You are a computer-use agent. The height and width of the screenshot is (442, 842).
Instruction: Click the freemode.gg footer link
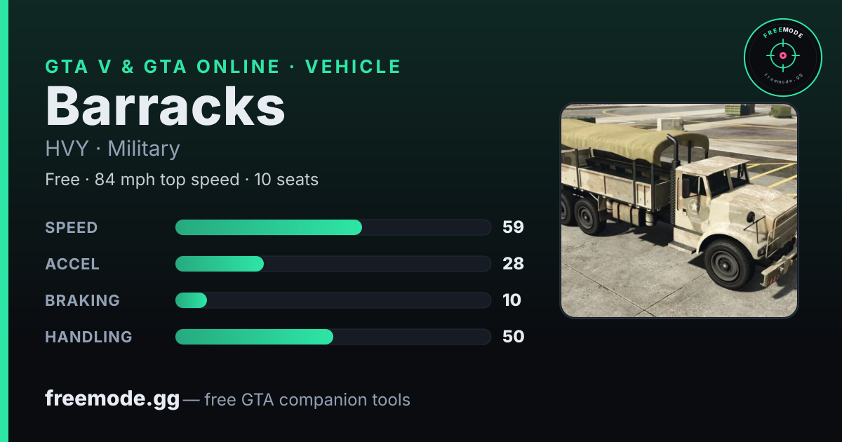(112, 399)
